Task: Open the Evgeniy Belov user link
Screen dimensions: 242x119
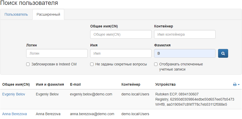Action: click(14, 94)
